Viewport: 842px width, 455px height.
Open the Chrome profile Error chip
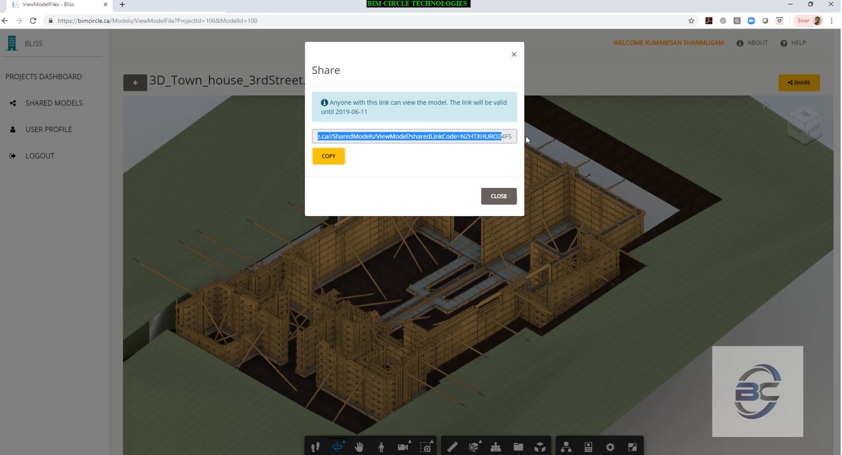(x=808, y=21)
